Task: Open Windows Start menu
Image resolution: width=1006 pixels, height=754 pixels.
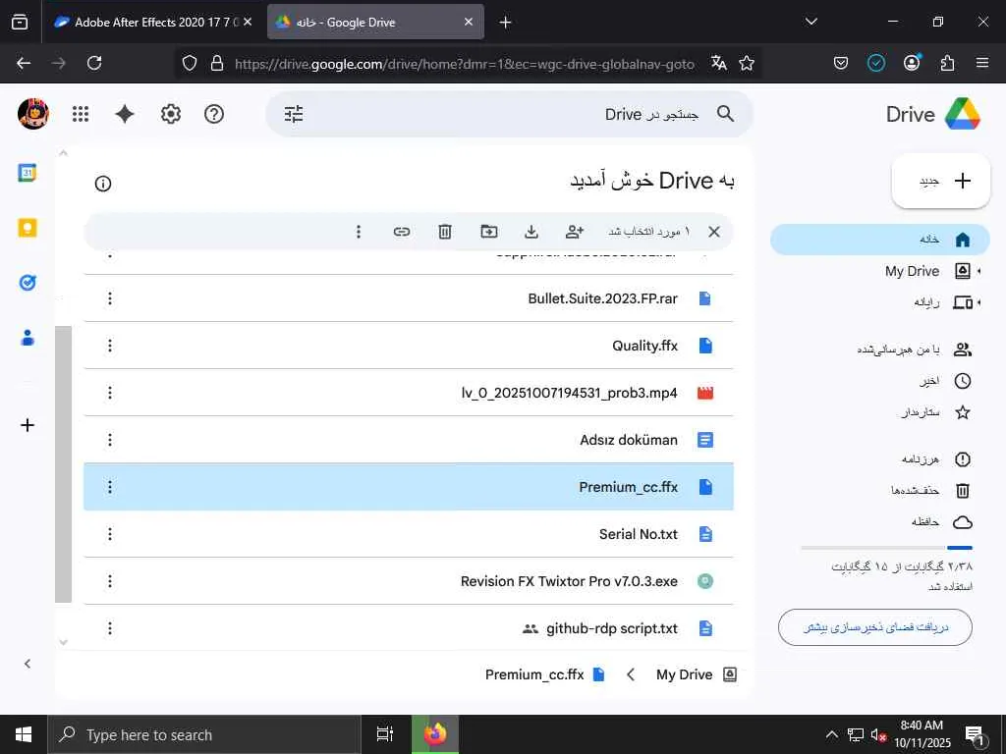Action: [x=24, y=734]
